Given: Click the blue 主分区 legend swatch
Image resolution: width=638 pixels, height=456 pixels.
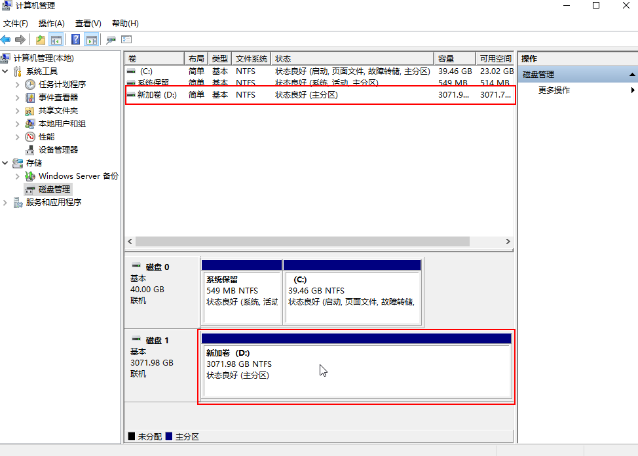Looking at the screenshot, I should [169, 436].
